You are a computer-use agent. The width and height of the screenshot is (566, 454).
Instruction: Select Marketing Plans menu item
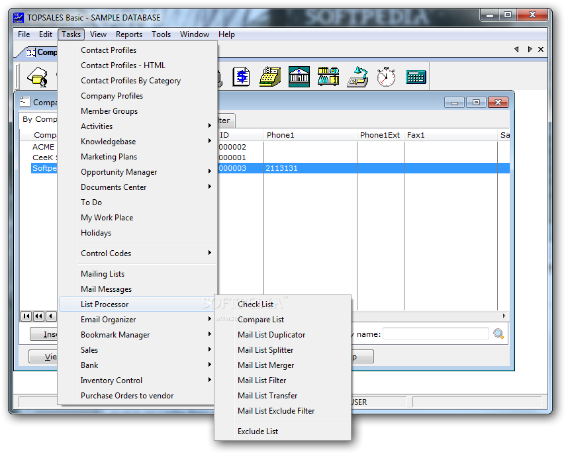(x=138, y=157)
